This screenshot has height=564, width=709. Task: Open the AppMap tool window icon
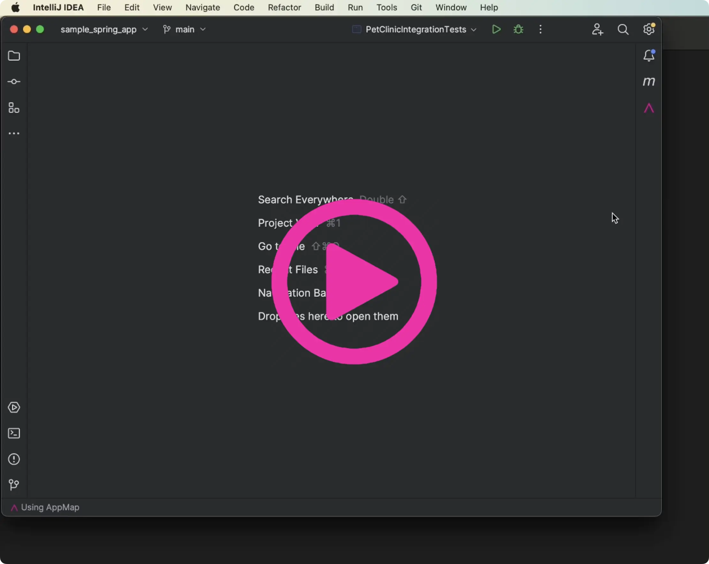click(x=649, y=108)
